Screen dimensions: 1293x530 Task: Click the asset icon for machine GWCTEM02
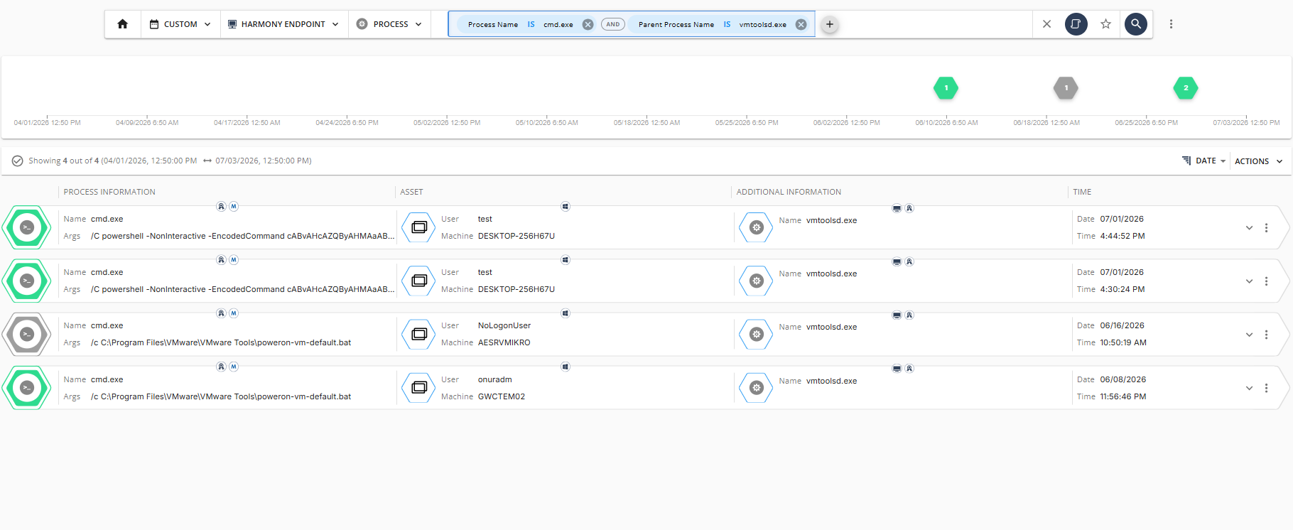click(419, 388)
